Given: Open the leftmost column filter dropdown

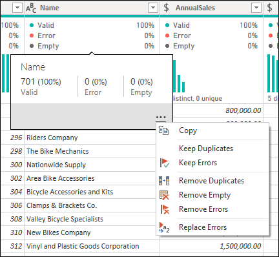Looking at the screenshot, I should (17, 8).
